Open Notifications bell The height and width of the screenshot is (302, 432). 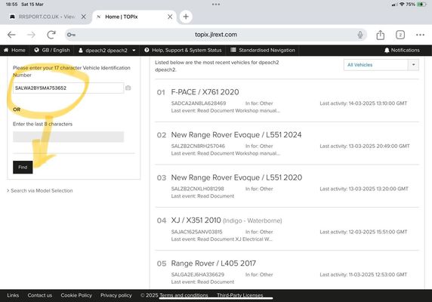click(x=402, y=50)
